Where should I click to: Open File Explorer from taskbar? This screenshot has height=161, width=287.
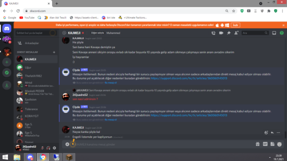coord(17,157)
